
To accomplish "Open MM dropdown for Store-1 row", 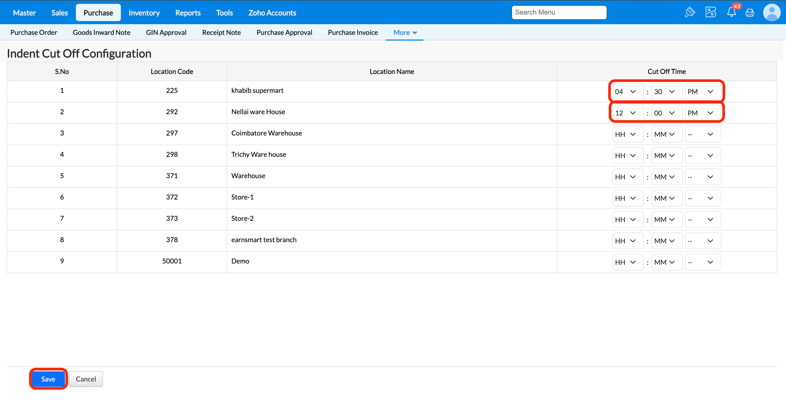I will point(666,198).
